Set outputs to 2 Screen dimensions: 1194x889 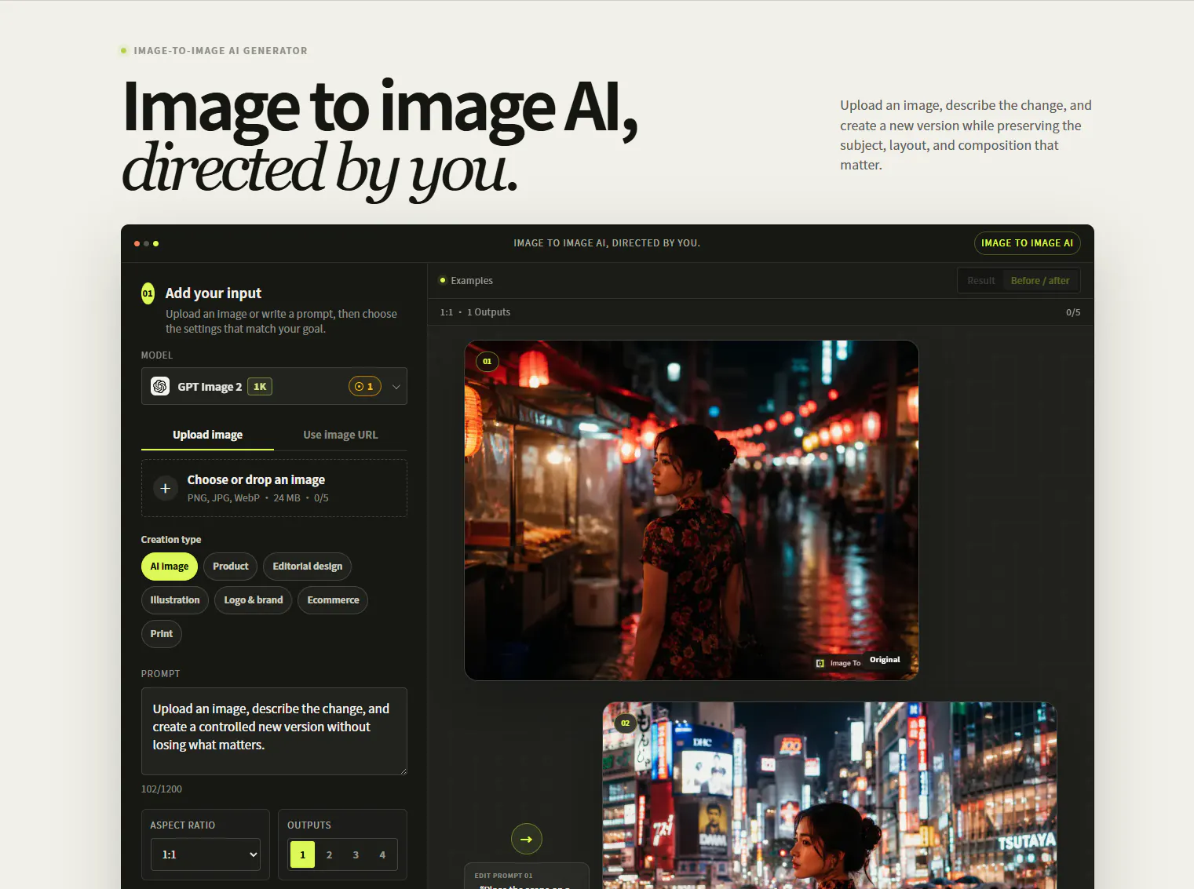point(329,854)
